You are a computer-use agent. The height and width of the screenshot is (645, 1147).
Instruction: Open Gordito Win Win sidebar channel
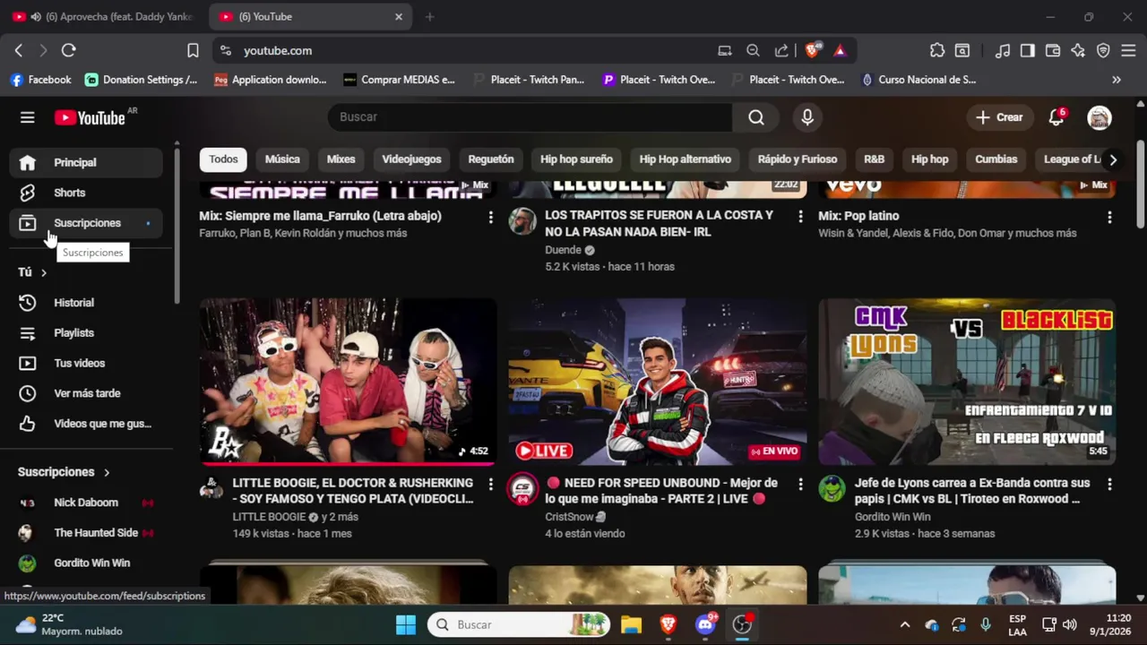(x=86, y=563)
